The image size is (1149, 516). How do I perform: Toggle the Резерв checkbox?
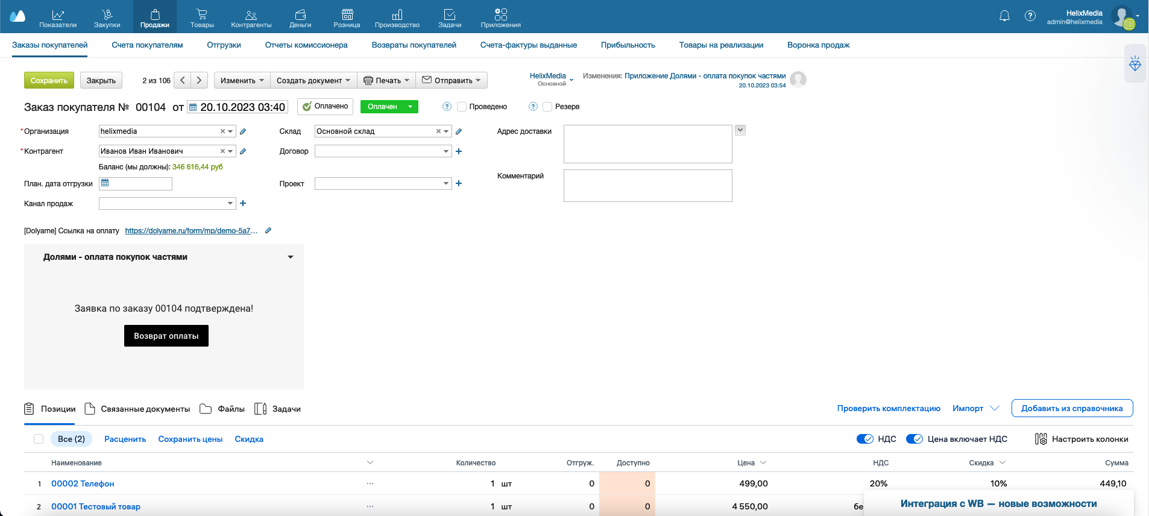click(547, 107)
